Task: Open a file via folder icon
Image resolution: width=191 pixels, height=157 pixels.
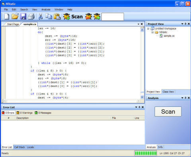Action: click(x=15, y=17)
